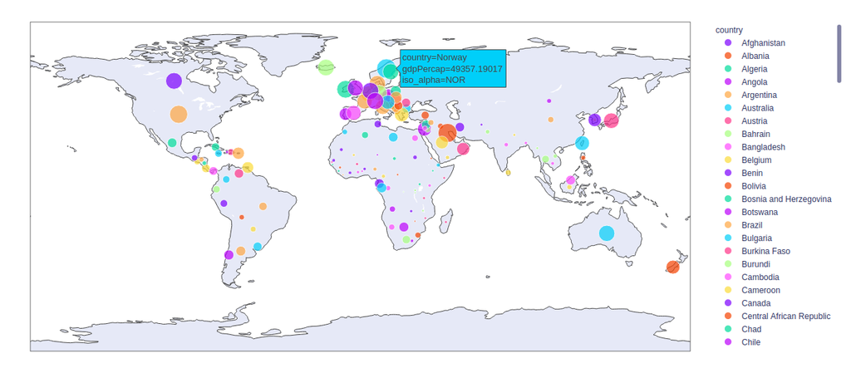This screenshot has width=851, height=378.
Task: Click the cyan bubble over Libya
Action: click(393, 137)
